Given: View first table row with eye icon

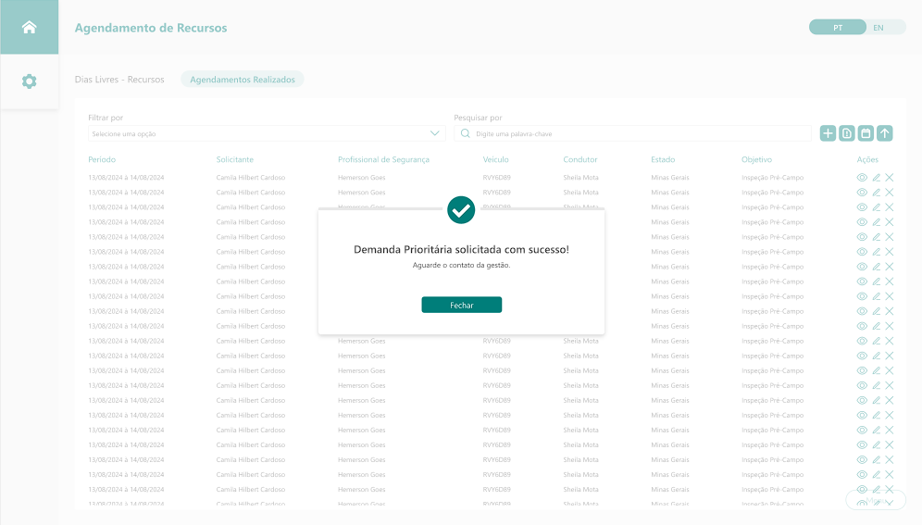Looking at the screenshot, I should click(862, 178).
